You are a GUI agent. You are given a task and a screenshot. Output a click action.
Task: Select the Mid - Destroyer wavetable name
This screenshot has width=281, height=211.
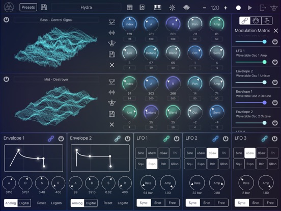(x=57, y=80)
